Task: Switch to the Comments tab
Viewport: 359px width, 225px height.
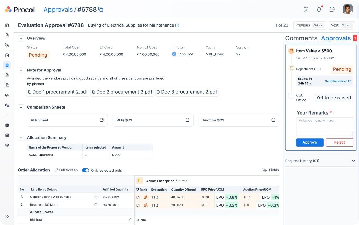Action: 301,38
